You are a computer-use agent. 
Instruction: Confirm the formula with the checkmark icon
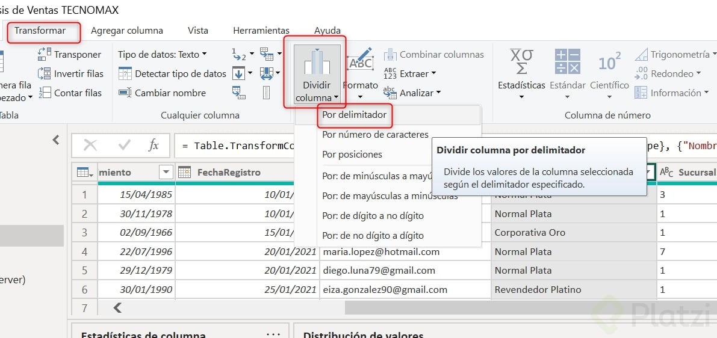125,145
